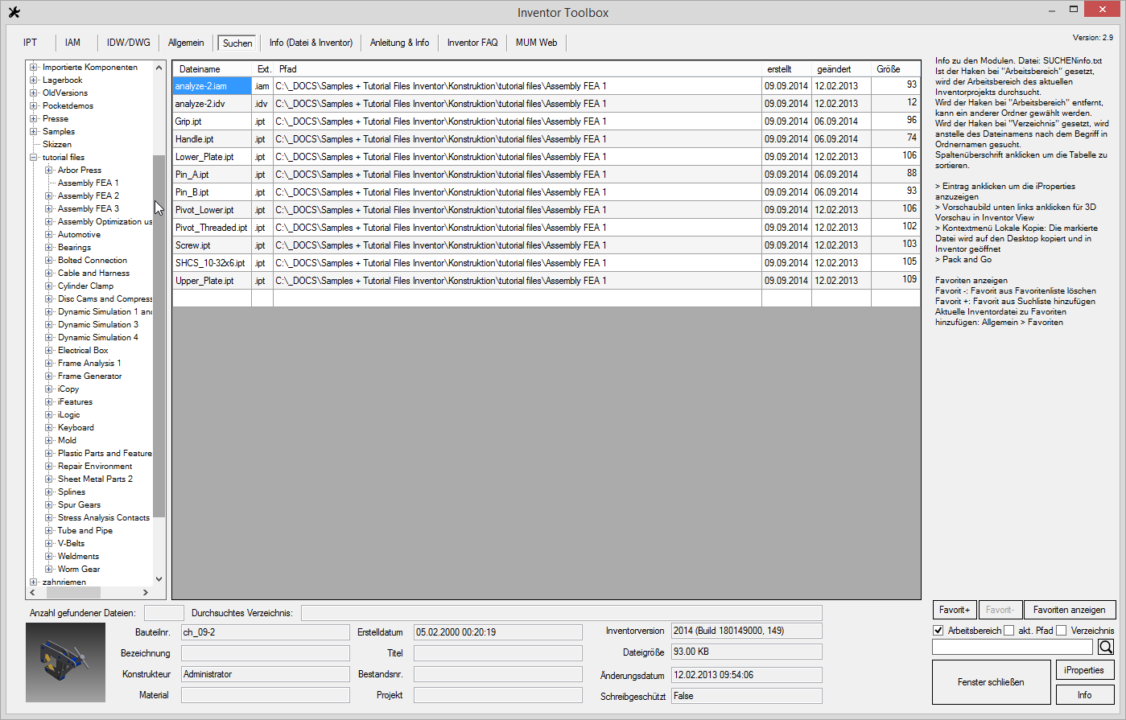
Task: Collapse the tutorial files folder
Action: click(34, 158)
